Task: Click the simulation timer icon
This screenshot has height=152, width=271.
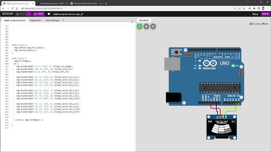Action: click(x=251, y=24)
